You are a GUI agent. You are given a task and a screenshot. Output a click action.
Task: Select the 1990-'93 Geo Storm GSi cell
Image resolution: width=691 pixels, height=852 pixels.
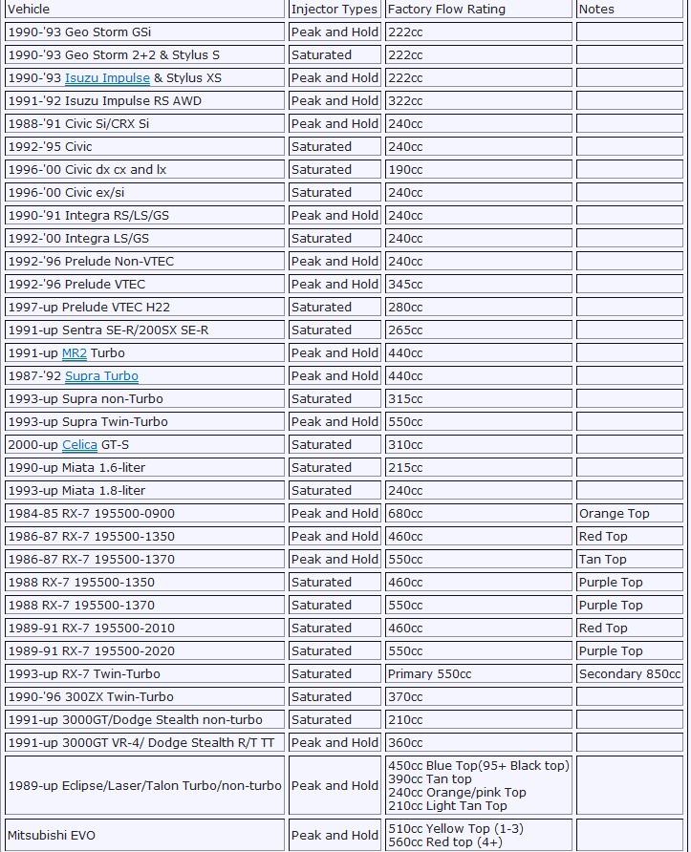(144, 32)
